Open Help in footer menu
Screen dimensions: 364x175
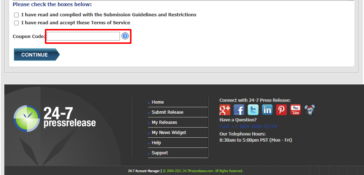(156, 143)
